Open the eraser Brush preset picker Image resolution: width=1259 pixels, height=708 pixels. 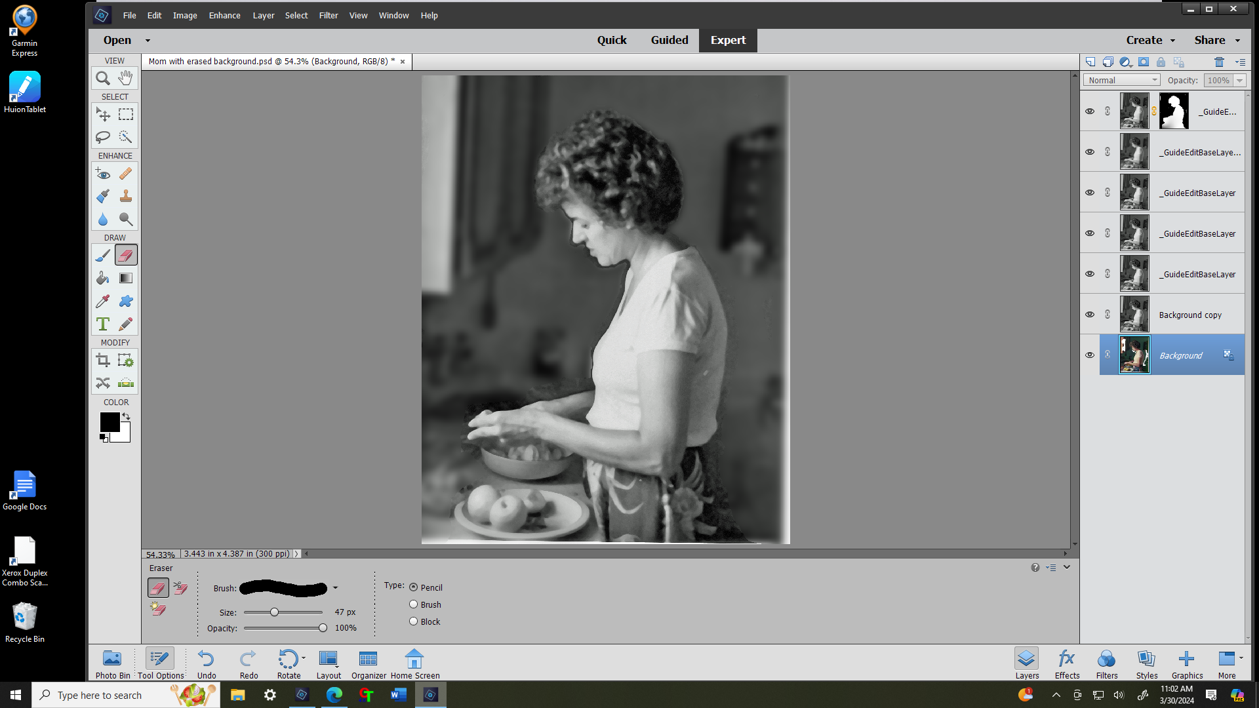click(x=336, y=587)
